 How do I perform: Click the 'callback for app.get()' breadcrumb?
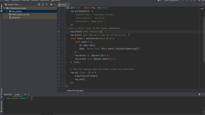point(75,90)
